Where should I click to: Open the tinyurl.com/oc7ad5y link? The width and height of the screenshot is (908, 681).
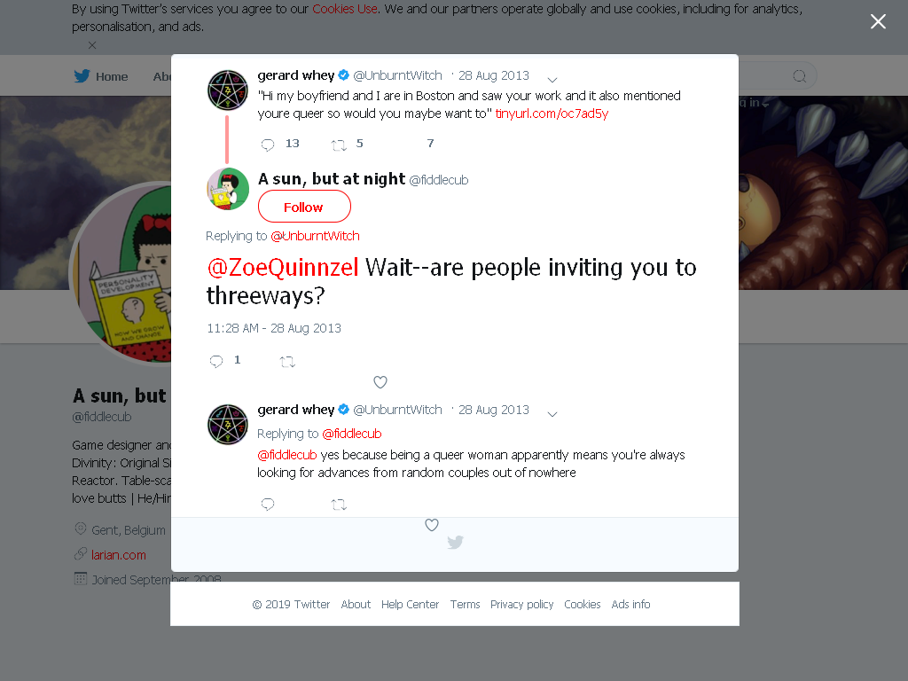point(552,113)
